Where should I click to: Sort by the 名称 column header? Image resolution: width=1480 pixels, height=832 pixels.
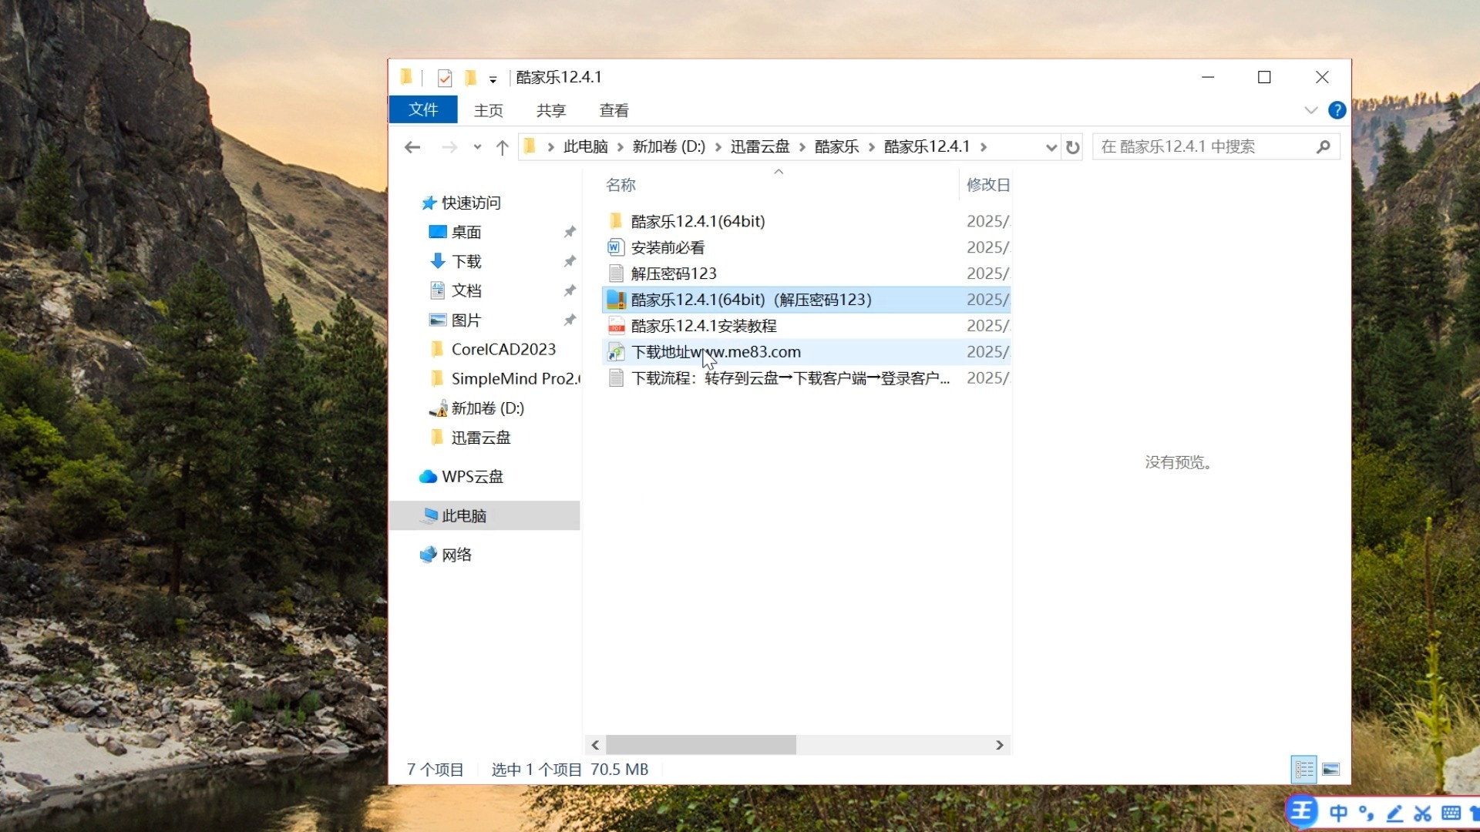[621, 185]
